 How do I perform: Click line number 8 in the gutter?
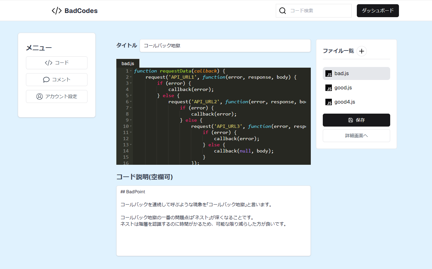[x=127, y=114]
